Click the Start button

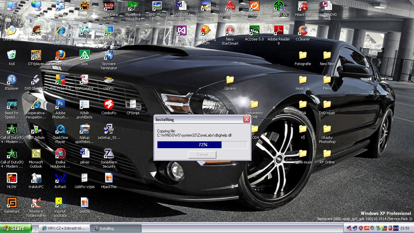[x=16, y=228]
